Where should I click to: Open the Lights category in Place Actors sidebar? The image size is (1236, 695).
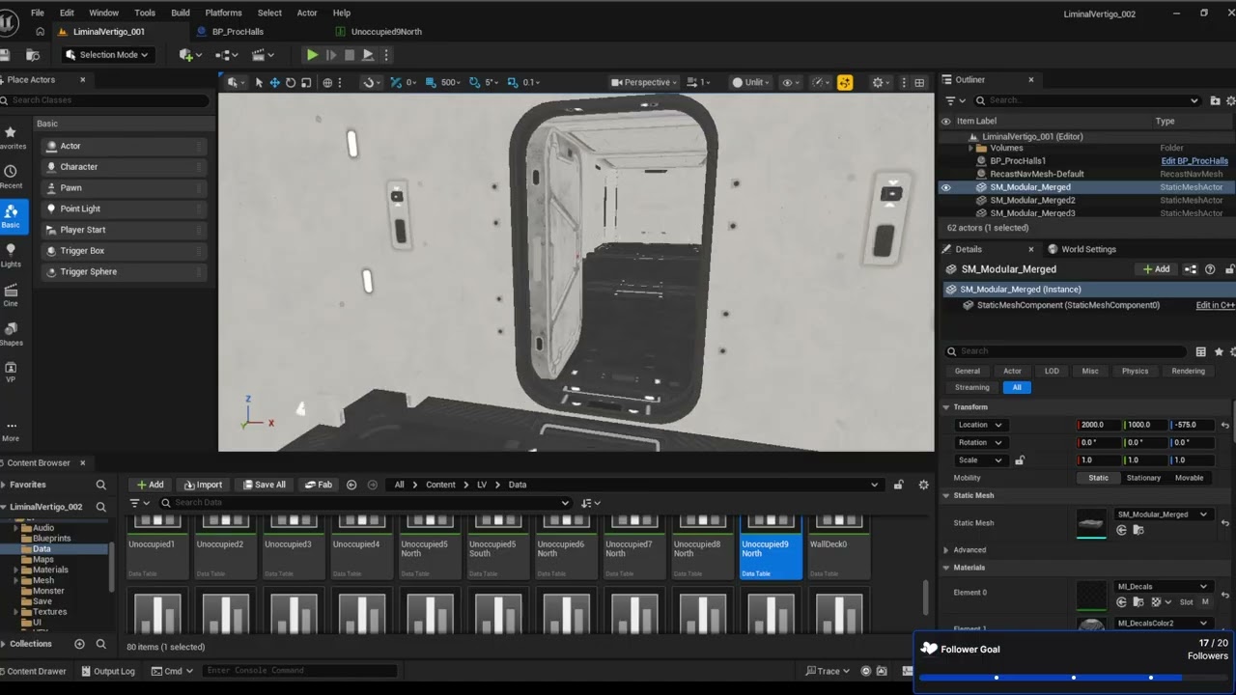click(11, 255)
